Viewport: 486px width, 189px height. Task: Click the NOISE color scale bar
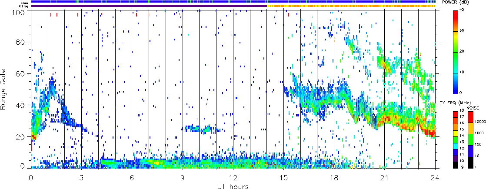tap(471, 139)
